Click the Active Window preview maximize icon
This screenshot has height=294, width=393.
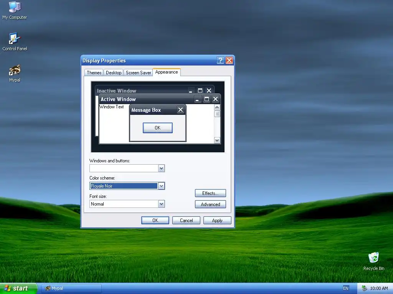tap(206, 99)
